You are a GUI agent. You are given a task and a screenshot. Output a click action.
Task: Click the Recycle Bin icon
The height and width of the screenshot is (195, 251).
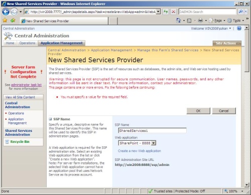click(7, 142)
